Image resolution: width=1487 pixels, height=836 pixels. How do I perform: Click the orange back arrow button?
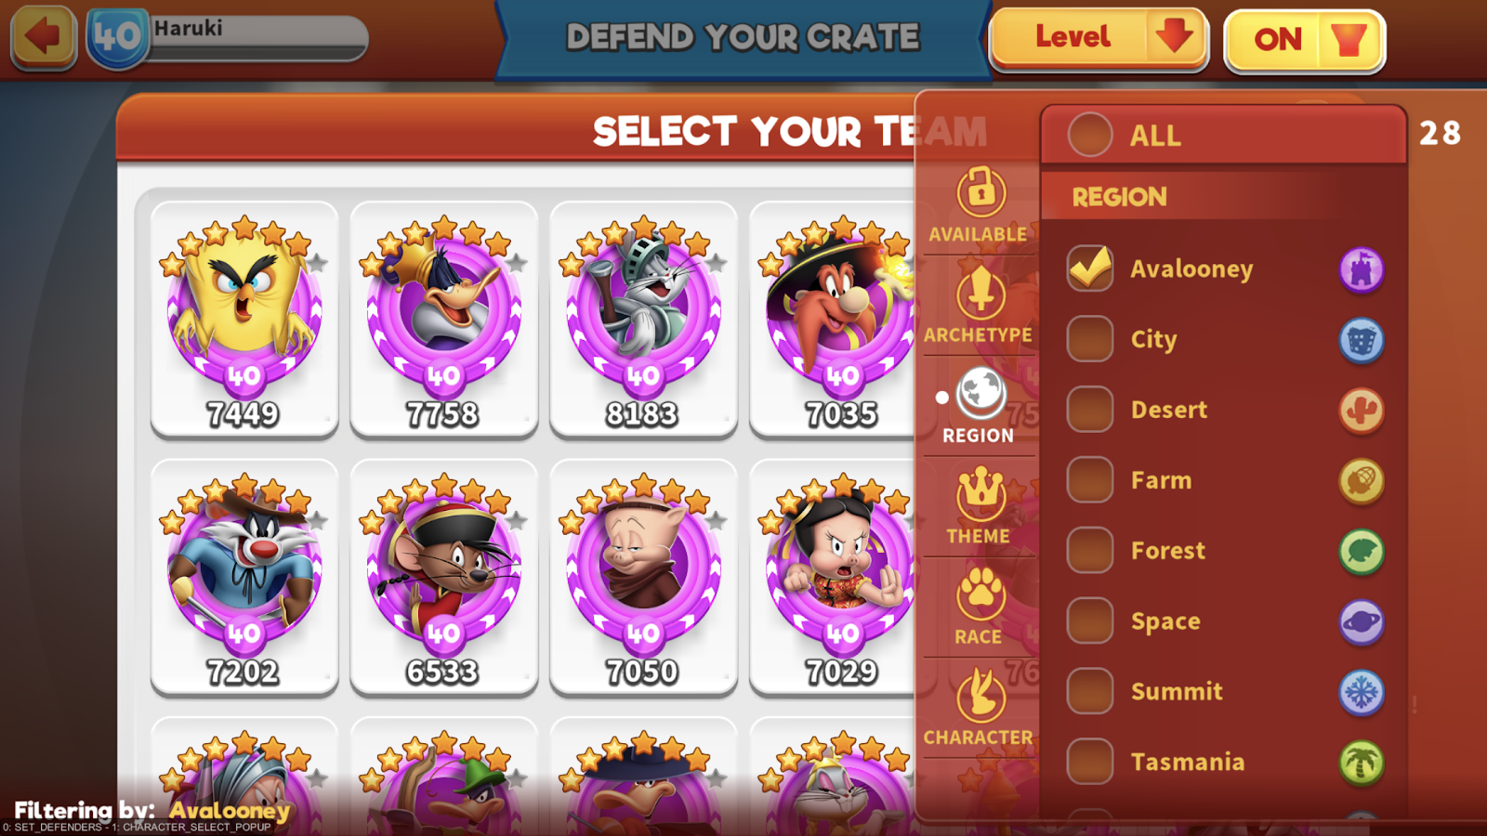point(43,37)
